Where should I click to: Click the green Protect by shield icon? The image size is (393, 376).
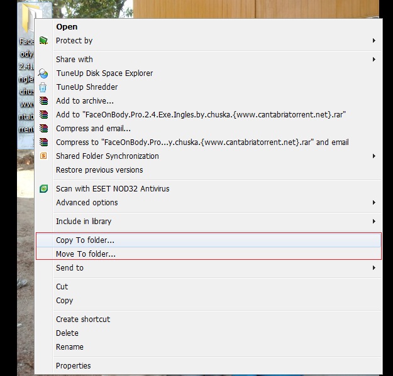pyautogui.click(x=43, y=41)
